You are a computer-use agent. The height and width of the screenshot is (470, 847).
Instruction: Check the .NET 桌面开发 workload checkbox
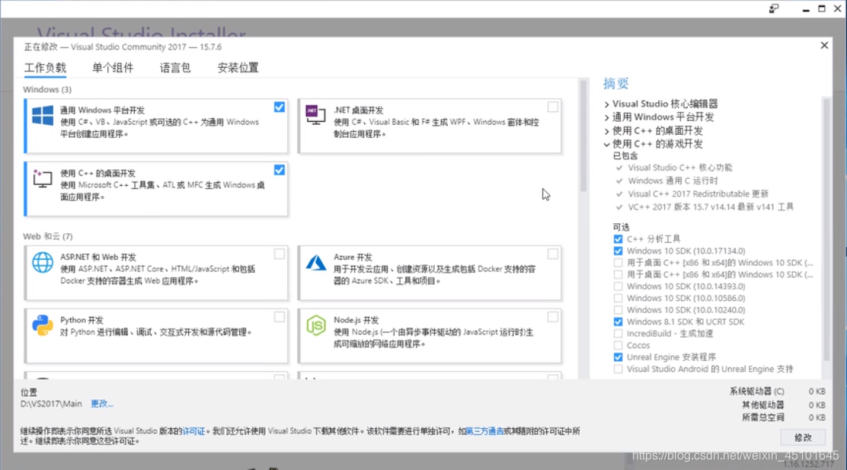(552, 107)
